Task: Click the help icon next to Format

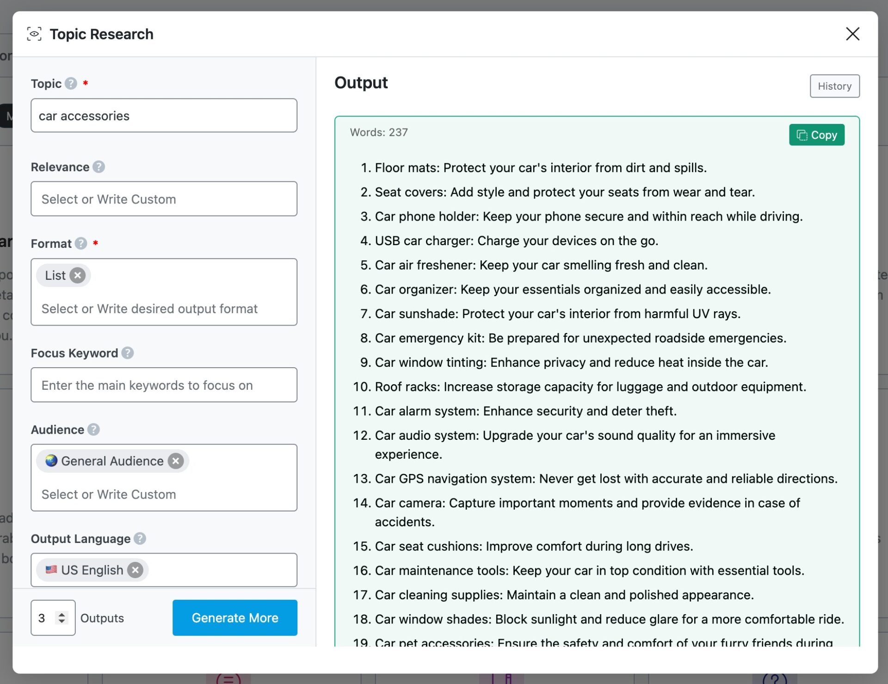Action: (x=81, y=244)
